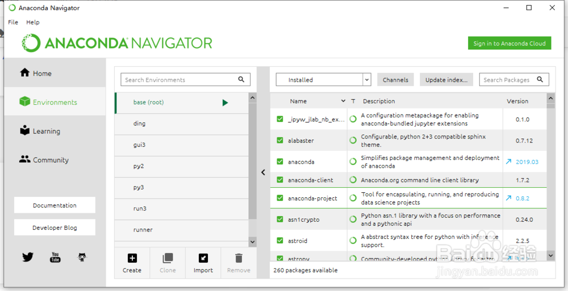Toggle the anaconda-project package checkbox
568x291 pixels.
[279, 198]
